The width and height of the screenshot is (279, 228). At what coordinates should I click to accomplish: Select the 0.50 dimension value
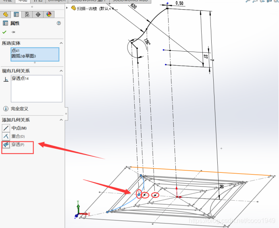pyautogui.click(x=179, y=3)
